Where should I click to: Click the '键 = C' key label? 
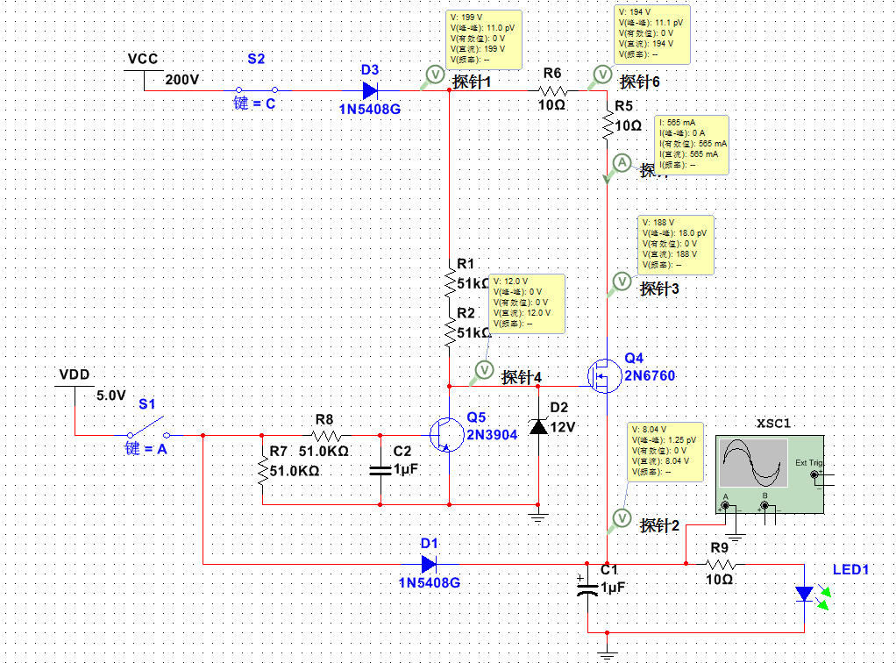pyautogui.click(x=254, y=103)
